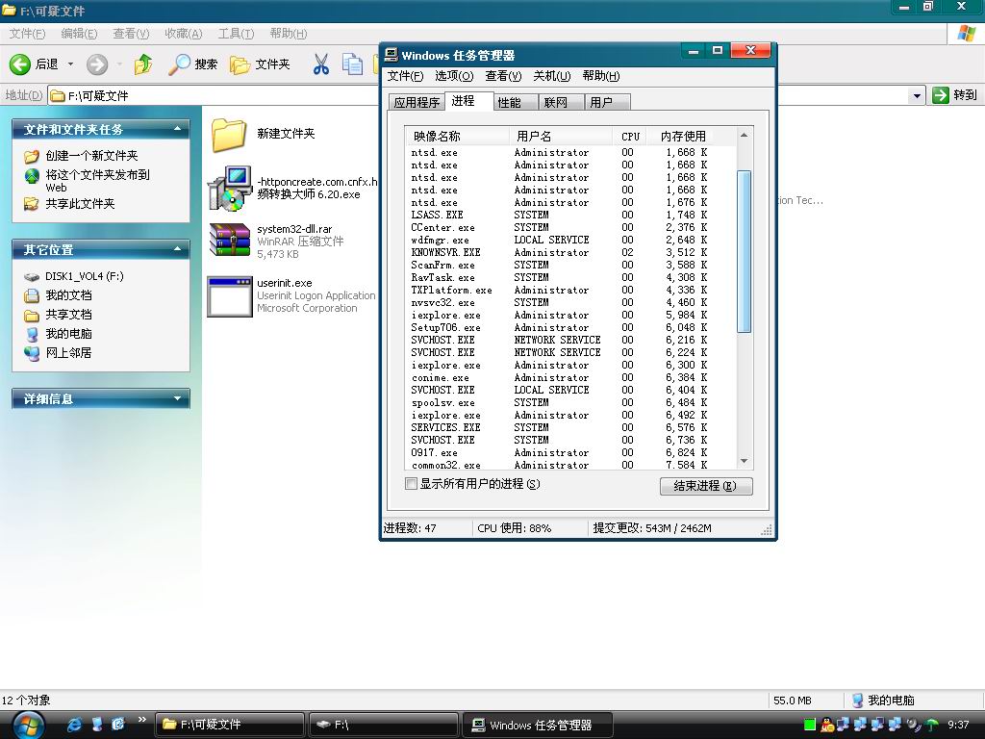Select the userinit.exe file icon

coord(229,296)
